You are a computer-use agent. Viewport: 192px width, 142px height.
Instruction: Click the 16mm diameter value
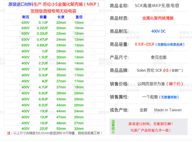[x=79, y=69]
